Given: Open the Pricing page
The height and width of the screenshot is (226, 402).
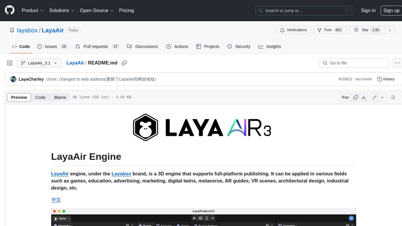Looking at the screenshot, I should pos(126,10).
